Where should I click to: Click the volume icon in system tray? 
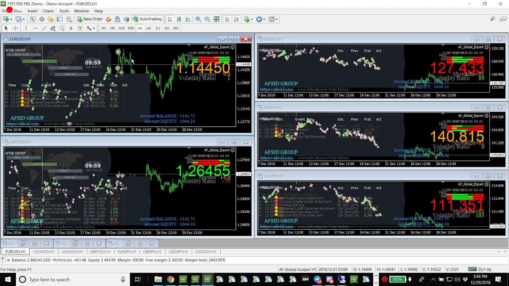pyautogui.click(x=457, y=280)
